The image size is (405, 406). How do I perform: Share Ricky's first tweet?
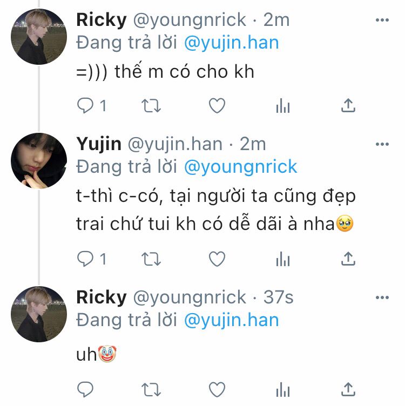348,105
